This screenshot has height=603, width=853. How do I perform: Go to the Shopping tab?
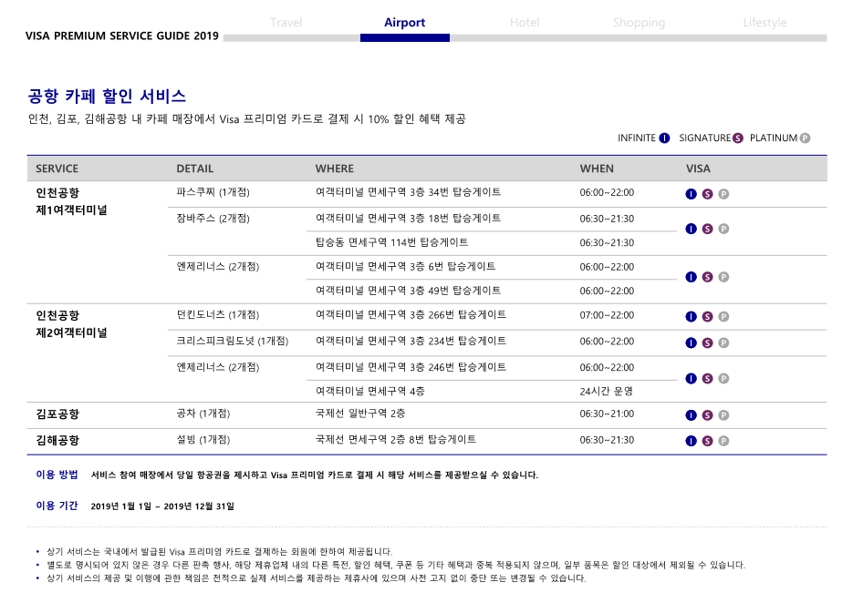639,22
